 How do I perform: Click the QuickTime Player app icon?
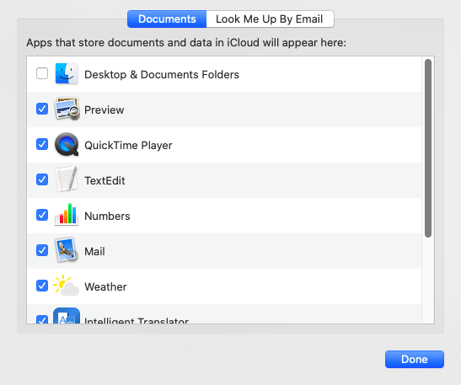click(67, 144)
